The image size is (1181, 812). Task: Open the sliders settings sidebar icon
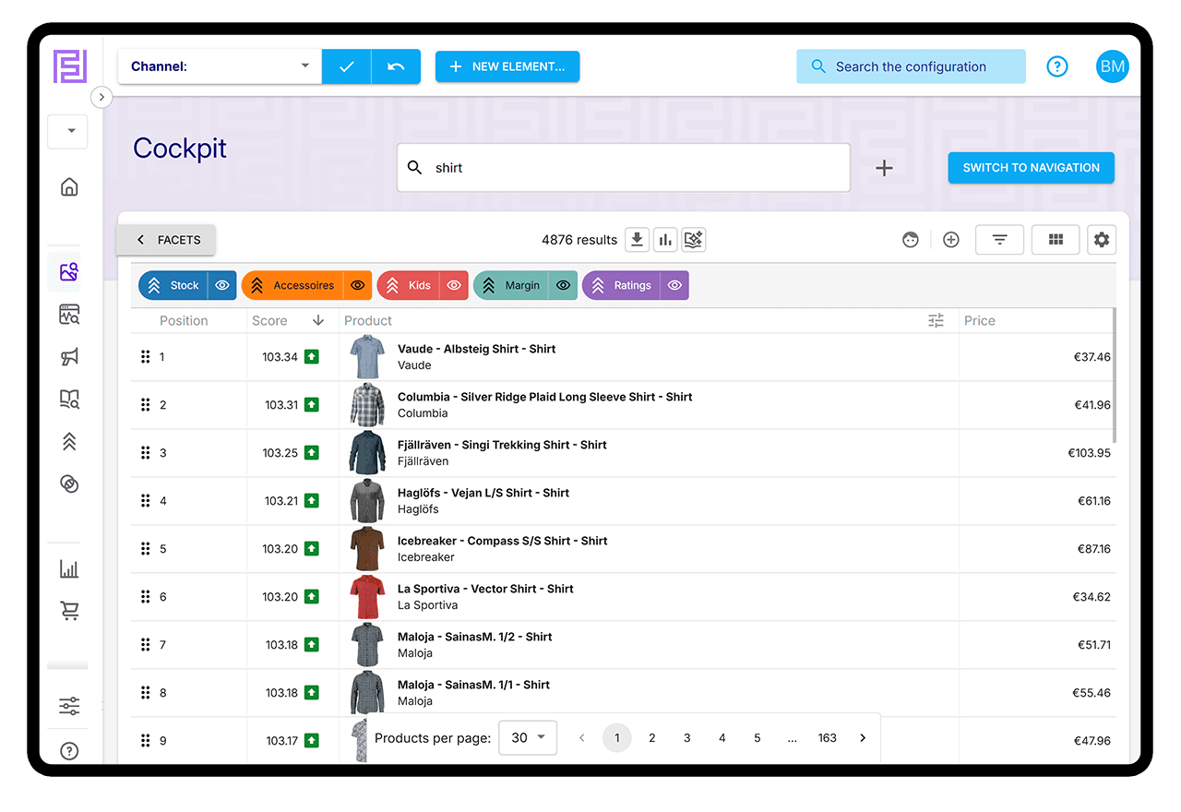click(69, 707)
